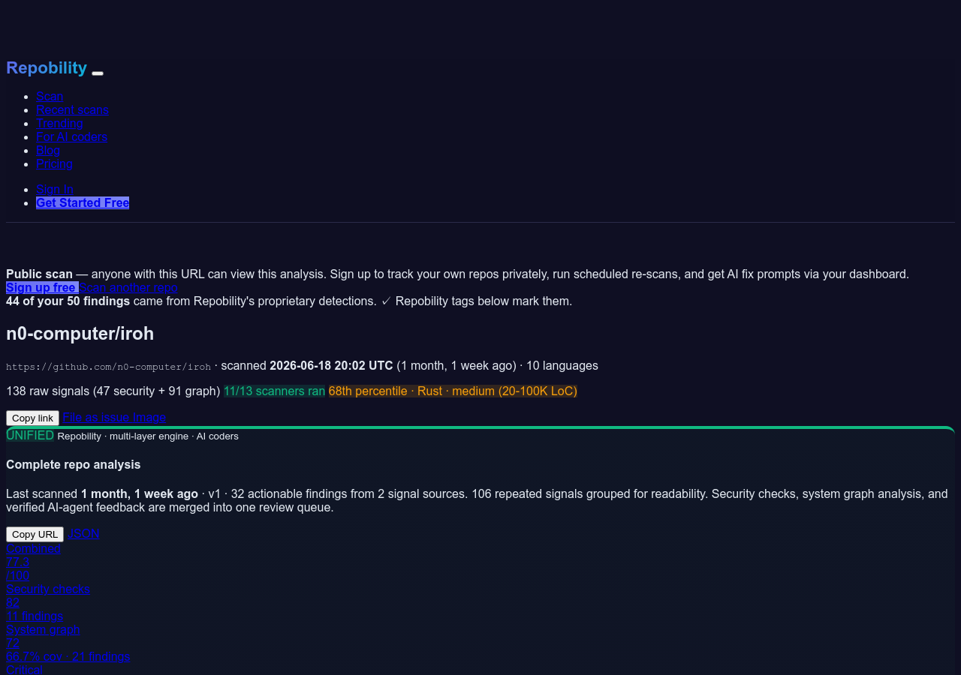The width and height of the screenshot is (961, 675).
Task: Open the Trending page
Action: tap(59, 123)
